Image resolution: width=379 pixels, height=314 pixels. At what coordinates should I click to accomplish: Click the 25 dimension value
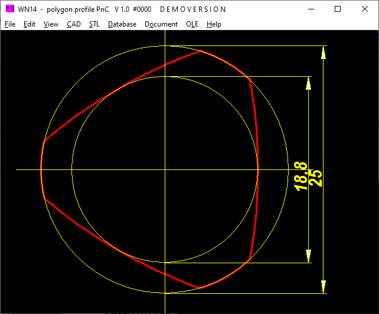316,178
